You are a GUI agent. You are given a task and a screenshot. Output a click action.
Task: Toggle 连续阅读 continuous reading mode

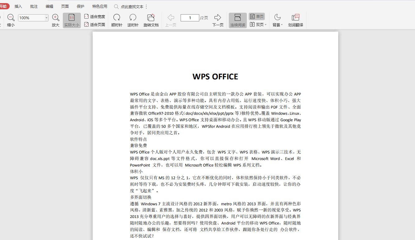[237, 20]
